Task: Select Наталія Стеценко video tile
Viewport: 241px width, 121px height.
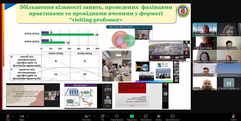Action: pos(229,43)
